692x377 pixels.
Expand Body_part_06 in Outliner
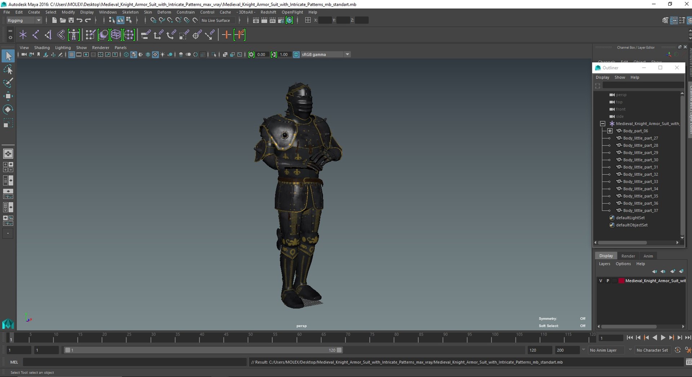(609, 131)
